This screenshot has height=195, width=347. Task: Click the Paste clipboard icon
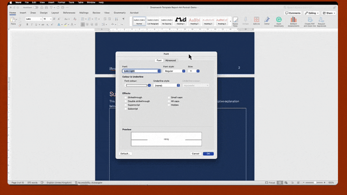click(13, 20)
